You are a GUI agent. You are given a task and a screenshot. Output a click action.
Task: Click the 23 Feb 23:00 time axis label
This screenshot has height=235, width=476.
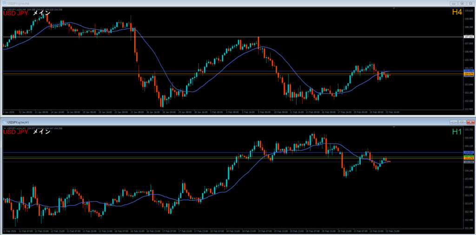point(392,230)
